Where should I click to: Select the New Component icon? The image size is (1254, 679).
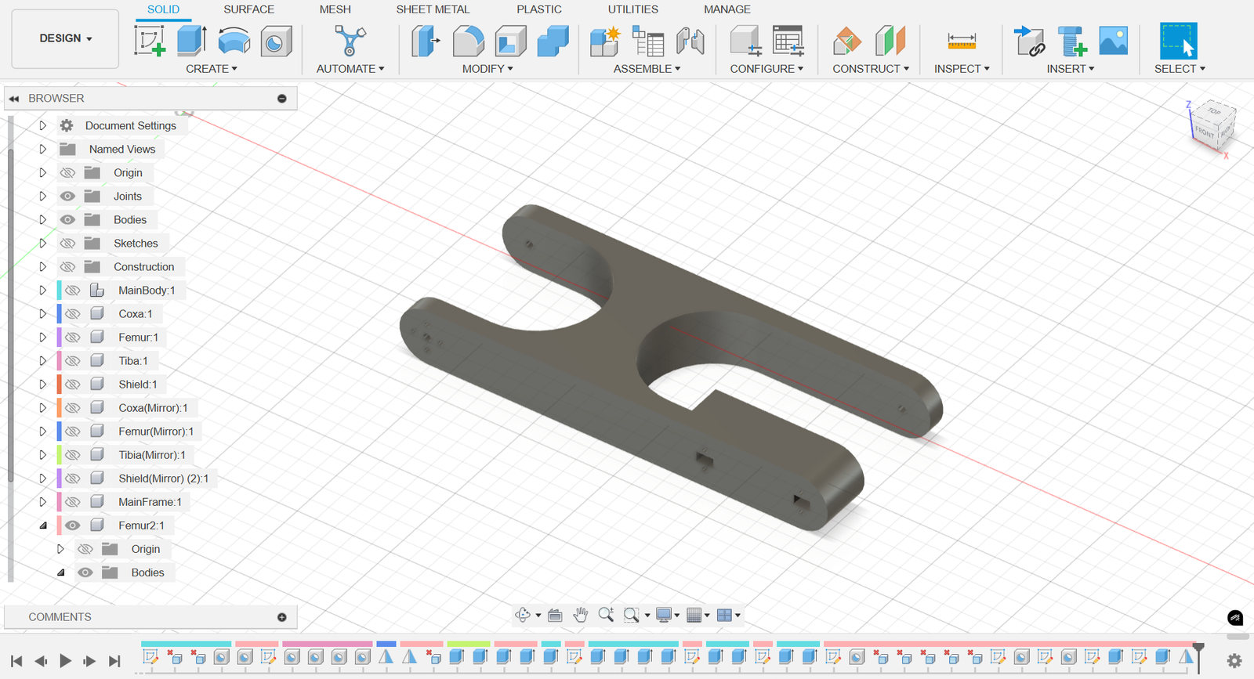(605, 41)
